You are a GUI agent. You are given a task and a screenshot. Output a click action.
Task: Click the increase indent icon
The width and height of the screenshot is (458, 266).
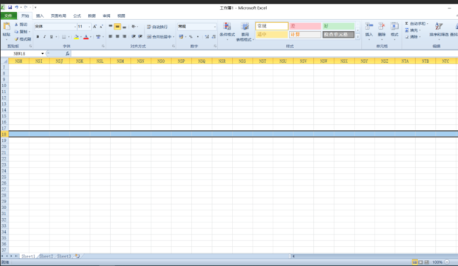[x=140, y=36]
